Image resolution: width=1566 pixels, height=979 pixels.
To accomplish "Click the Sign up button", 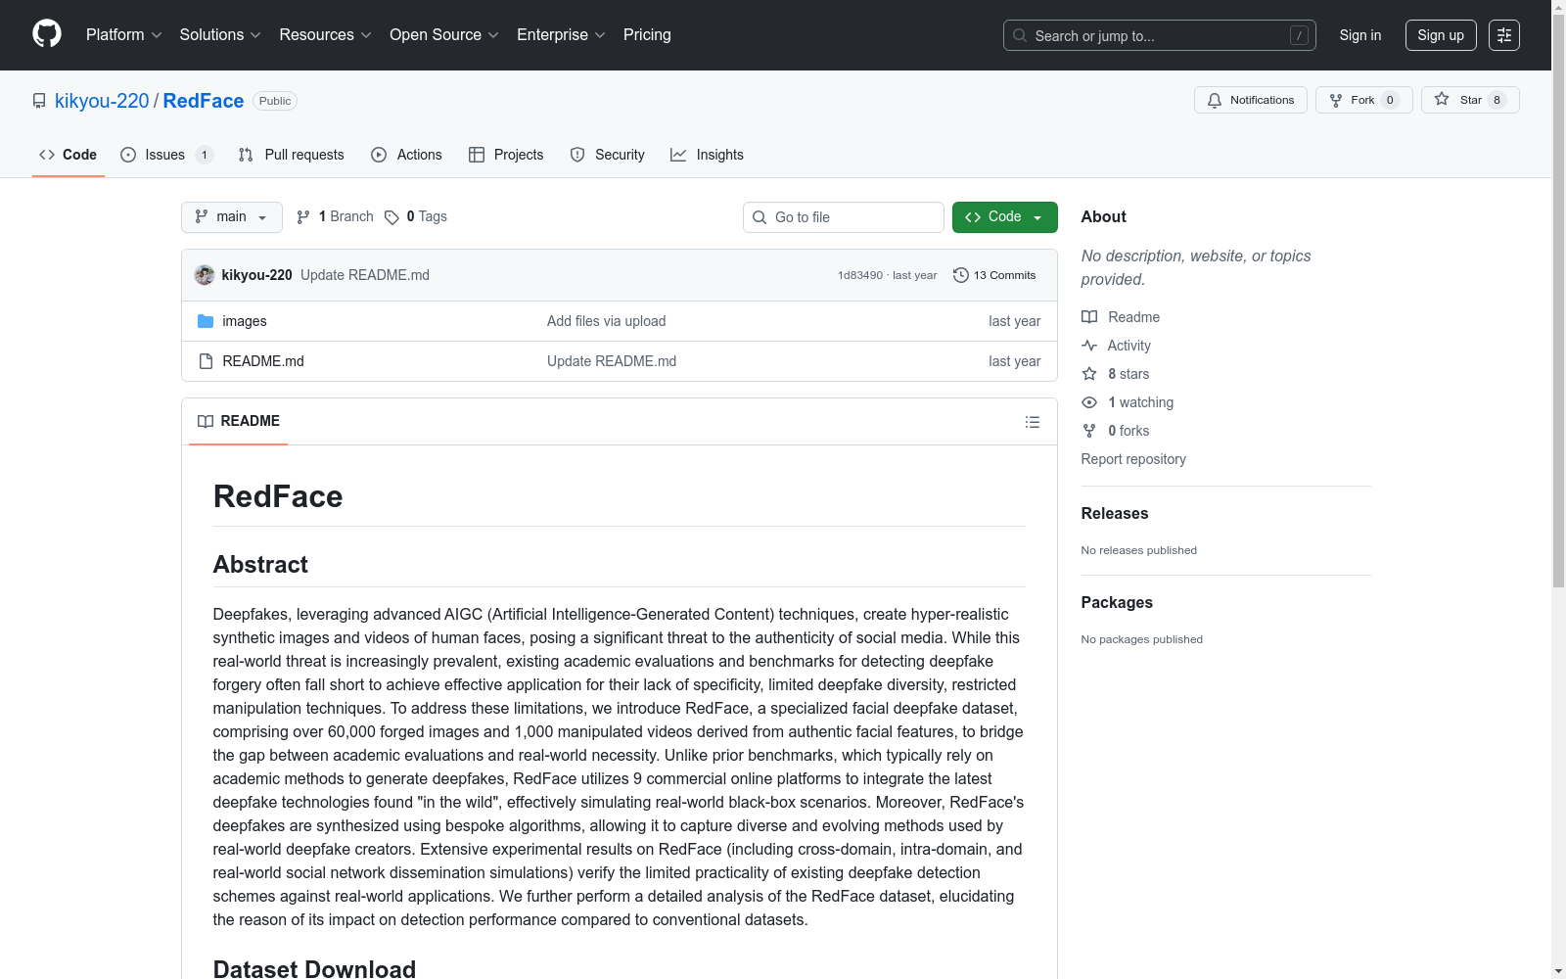I will pyautogui.click(x=1441, y=35).
